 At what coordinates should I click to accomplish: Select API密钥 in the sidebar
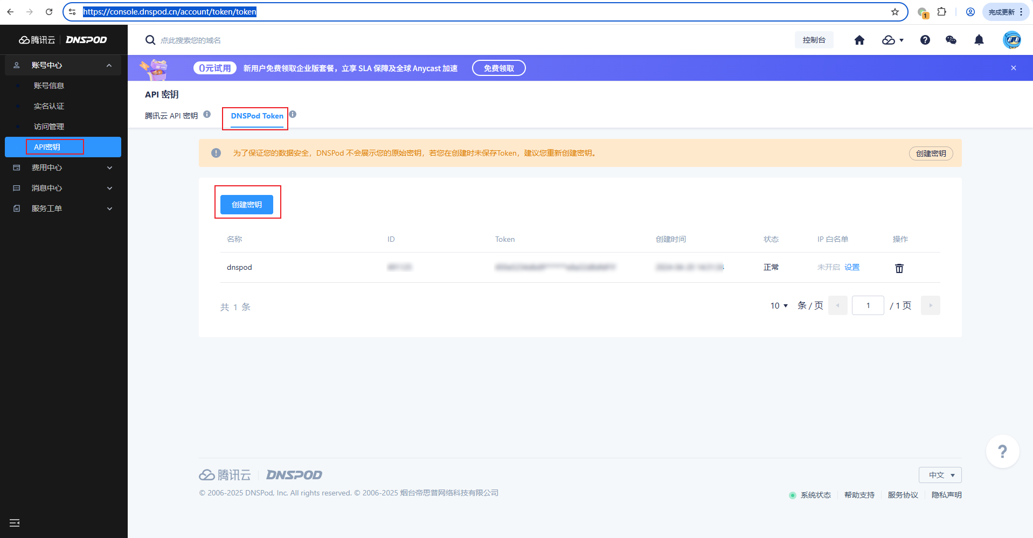point(63,147)
